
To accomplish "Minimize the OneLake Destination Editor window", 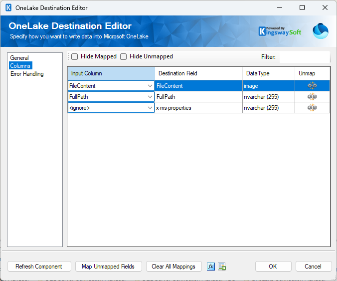I will [280, 8].
